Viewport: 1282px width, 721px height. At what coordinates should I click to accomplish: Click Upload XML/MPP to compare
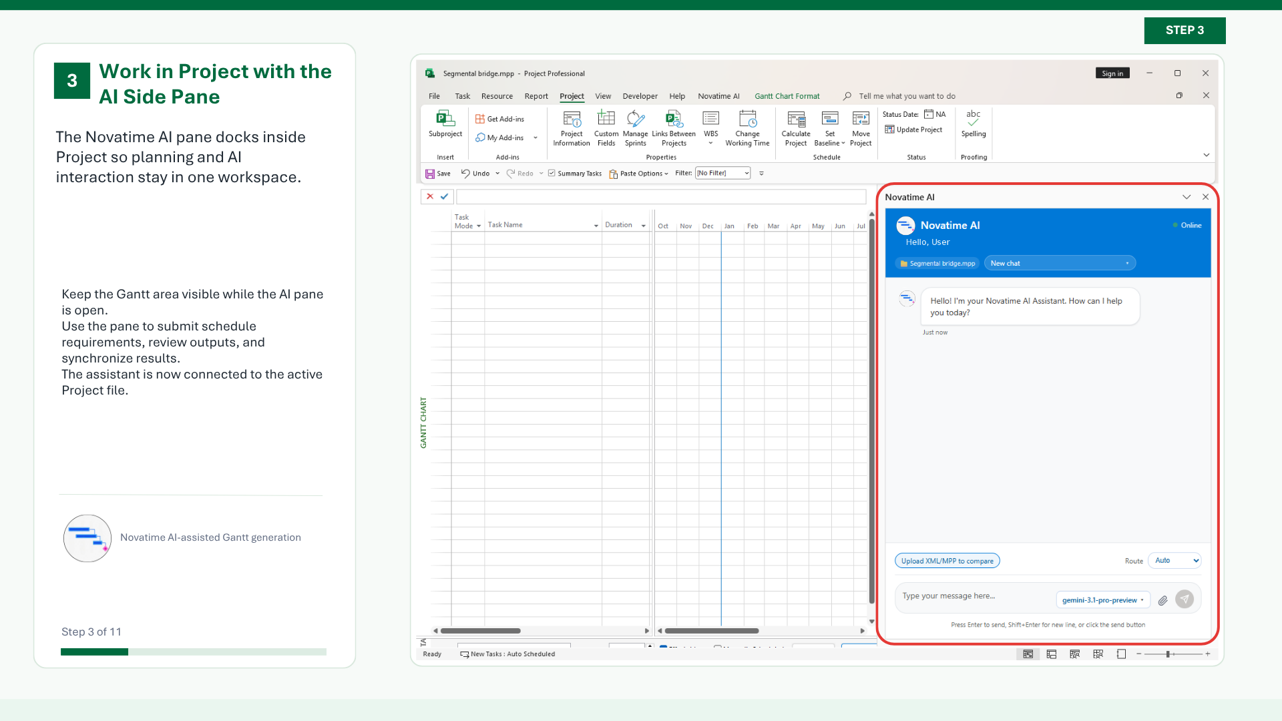(x=947, y=561)
